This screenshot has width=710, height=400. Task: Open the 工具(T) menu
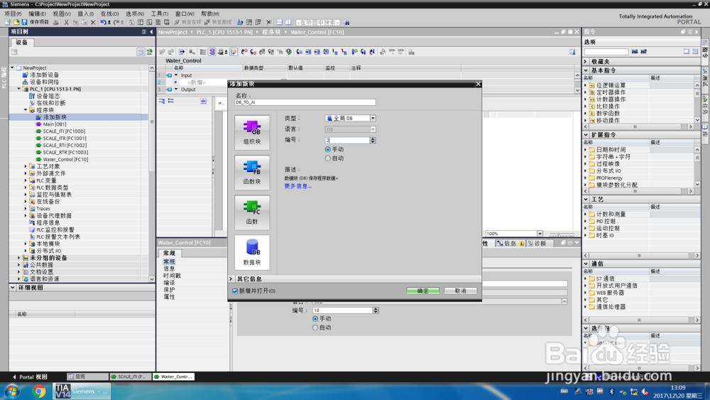(159, 13)
